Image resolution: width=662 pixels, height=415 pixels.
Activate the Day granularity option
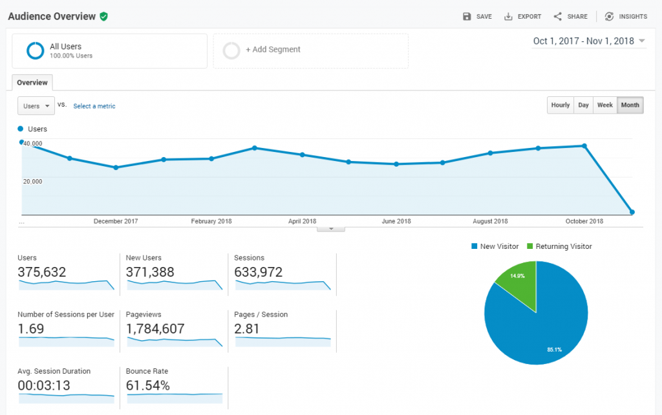583,105
